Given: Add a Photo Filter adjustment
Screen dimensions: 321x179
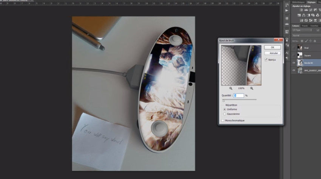Looking at the screenshot, I should click(313, 15).
